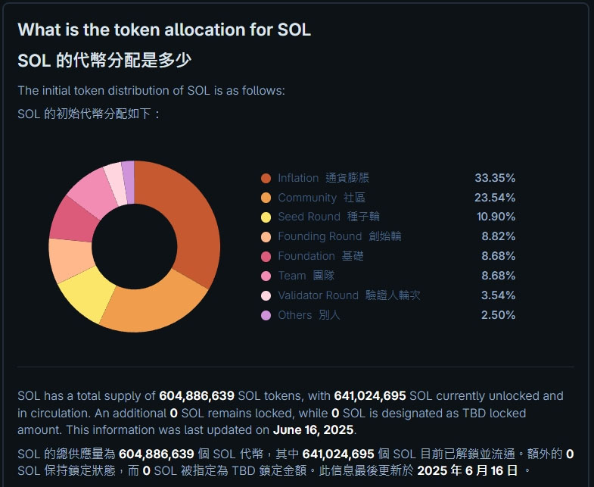The image size is (594, 487).
Task: Click the Community legend label
Action: tap(307, 198)
